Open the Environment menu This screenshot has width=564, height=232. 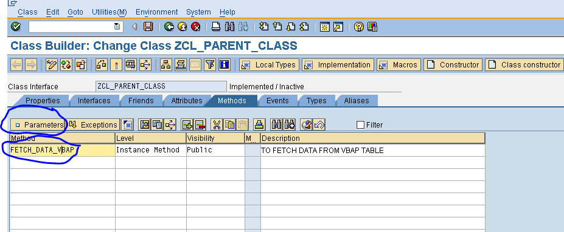156,12
